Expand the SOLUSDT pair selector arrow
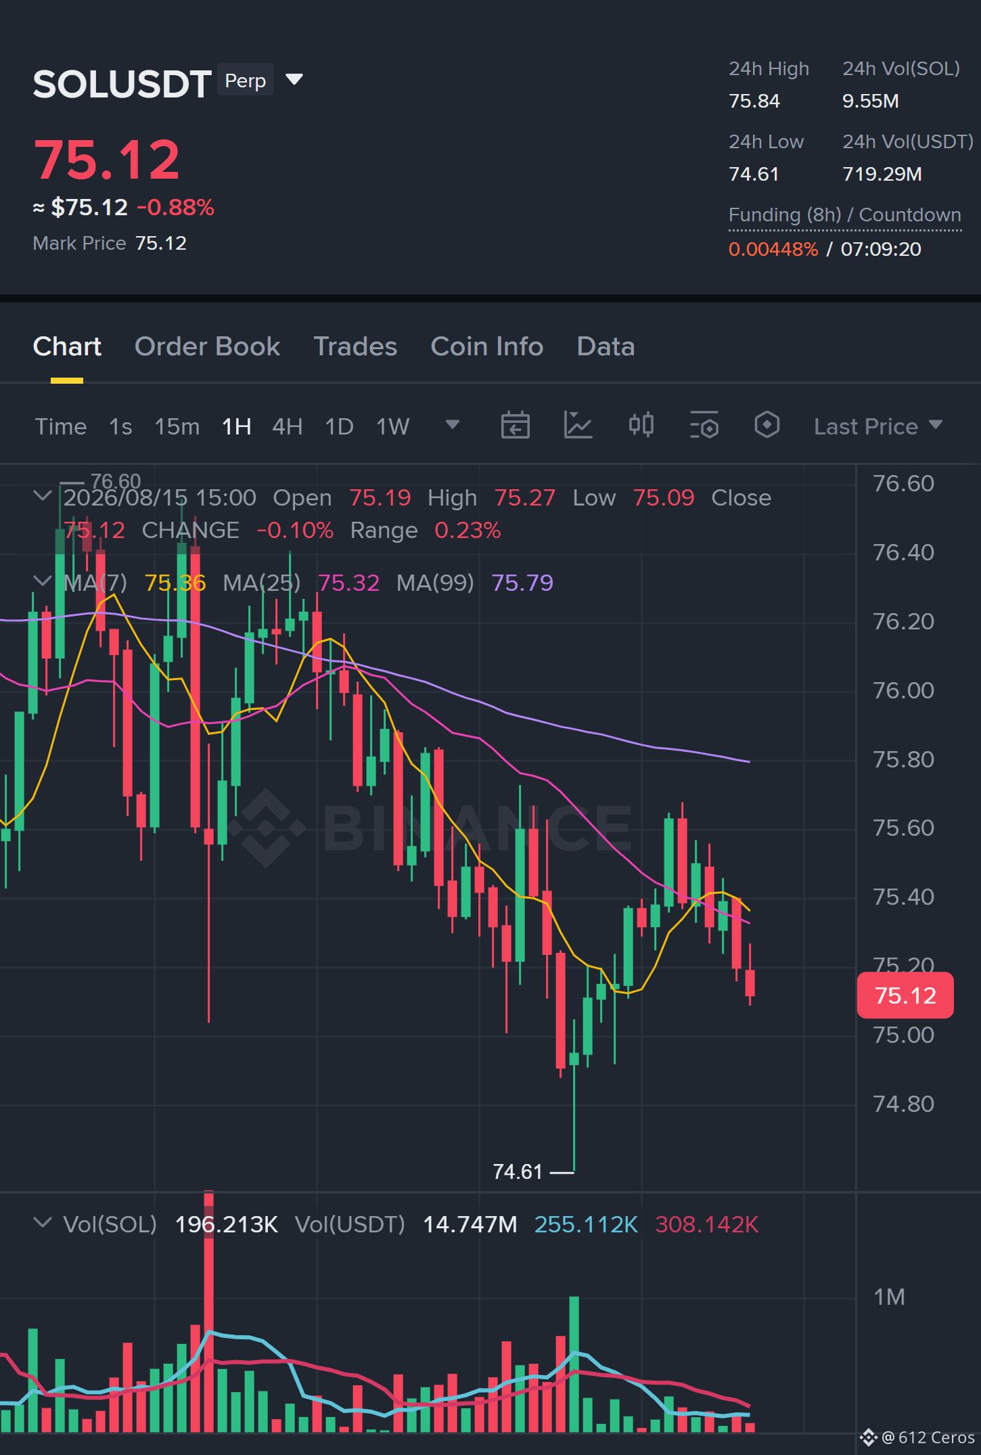 point(294,80)
